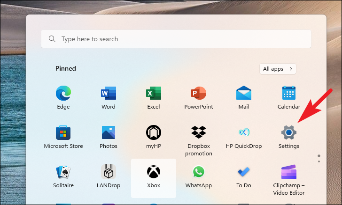Click the magnifier icon in the search box
The height and width of the screenshot is (205, 342).
tap(52, 39)
